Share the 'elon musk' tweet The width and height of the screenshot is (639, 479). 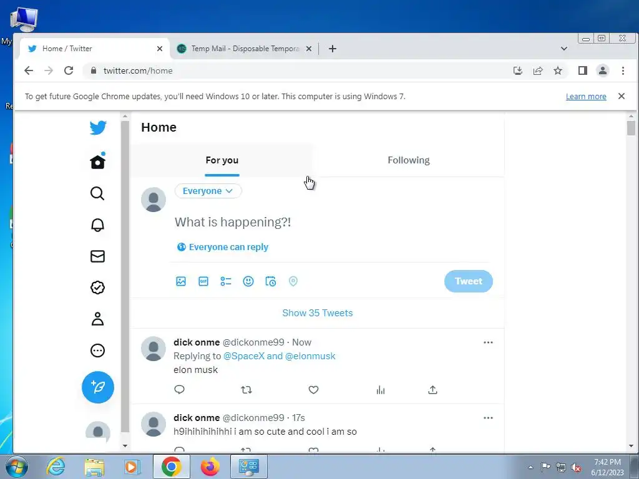coord(433,390)
